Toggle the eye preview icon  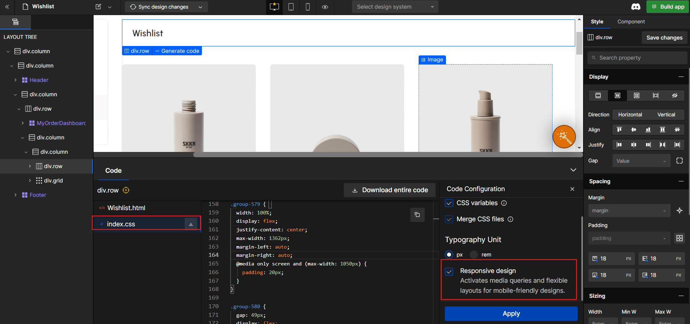point(325,7)
